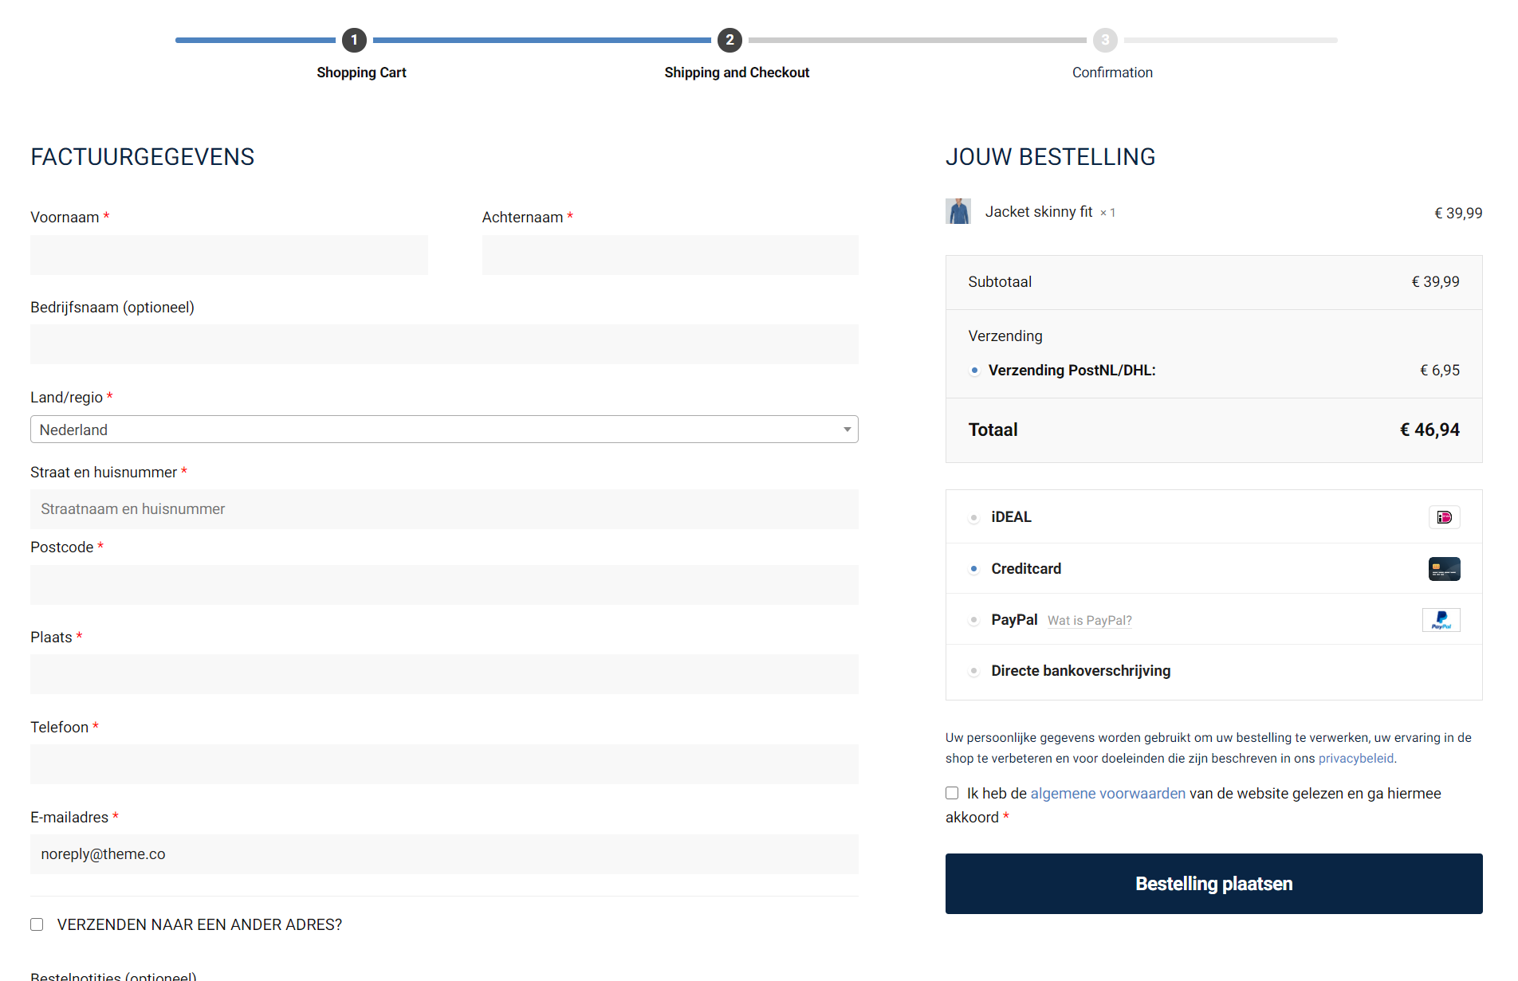The image size is (1518, 981).
Task: Click the Creditcard payment label
Action: click(1026, 569)
